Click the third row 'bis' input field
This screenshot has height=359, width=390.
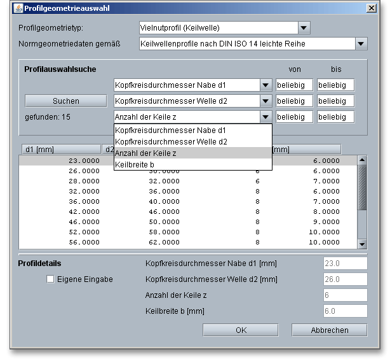[335, 117]
